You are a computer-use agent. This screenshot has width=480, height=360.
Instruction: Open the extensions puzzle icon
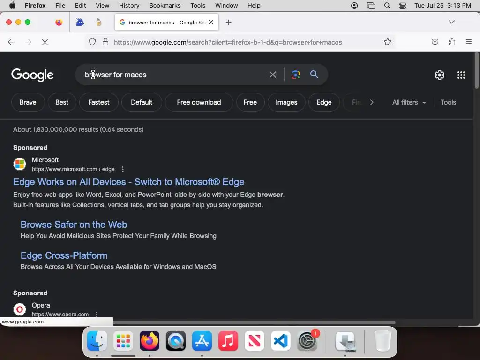452,42
